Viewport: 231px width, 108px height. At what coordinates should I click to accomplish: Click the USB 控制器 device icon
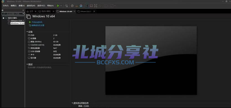coord(29,51)
